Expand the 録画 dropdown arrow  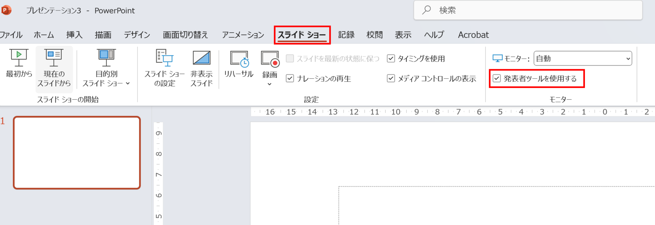point(270,84)
